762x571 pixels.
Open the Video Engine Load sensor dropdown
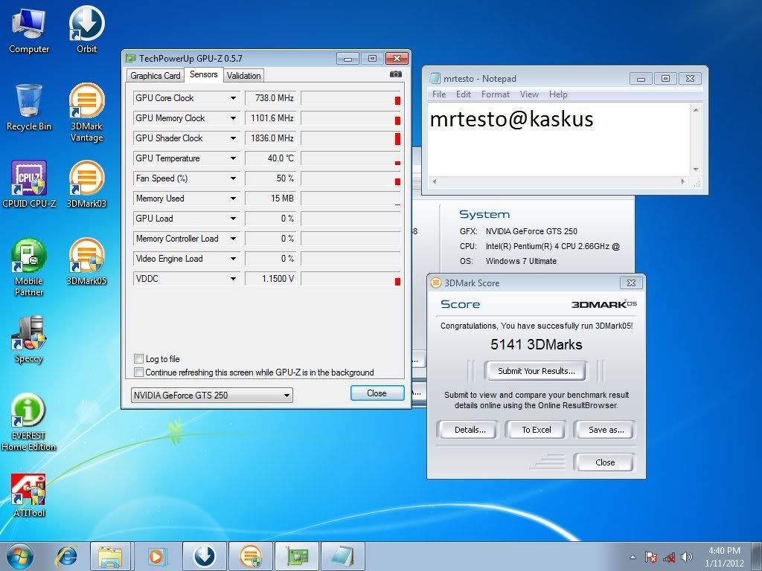[233, 259]
